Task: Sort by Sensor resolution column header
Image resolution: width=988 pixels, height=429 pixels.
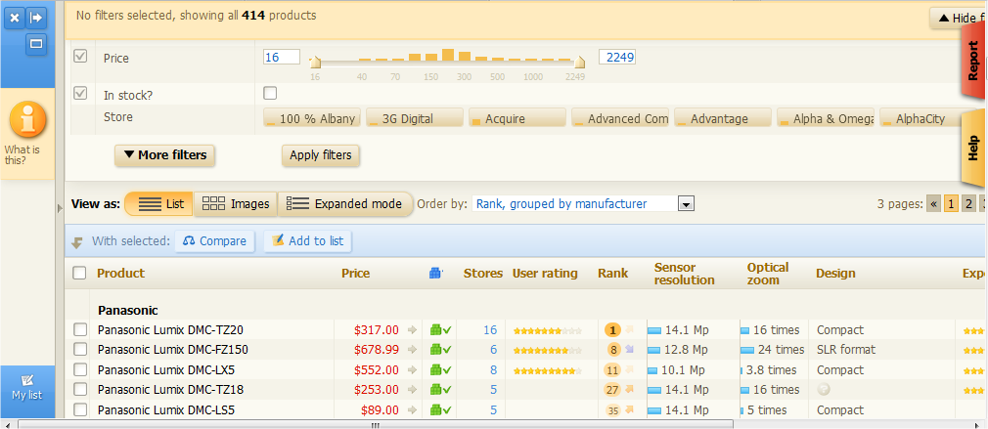Action: click(685, 274)
